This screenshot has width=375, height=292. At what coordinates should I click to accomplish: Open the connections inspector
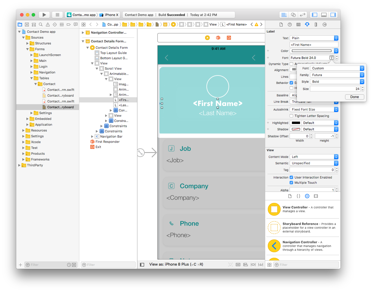(x=324, y=24)
